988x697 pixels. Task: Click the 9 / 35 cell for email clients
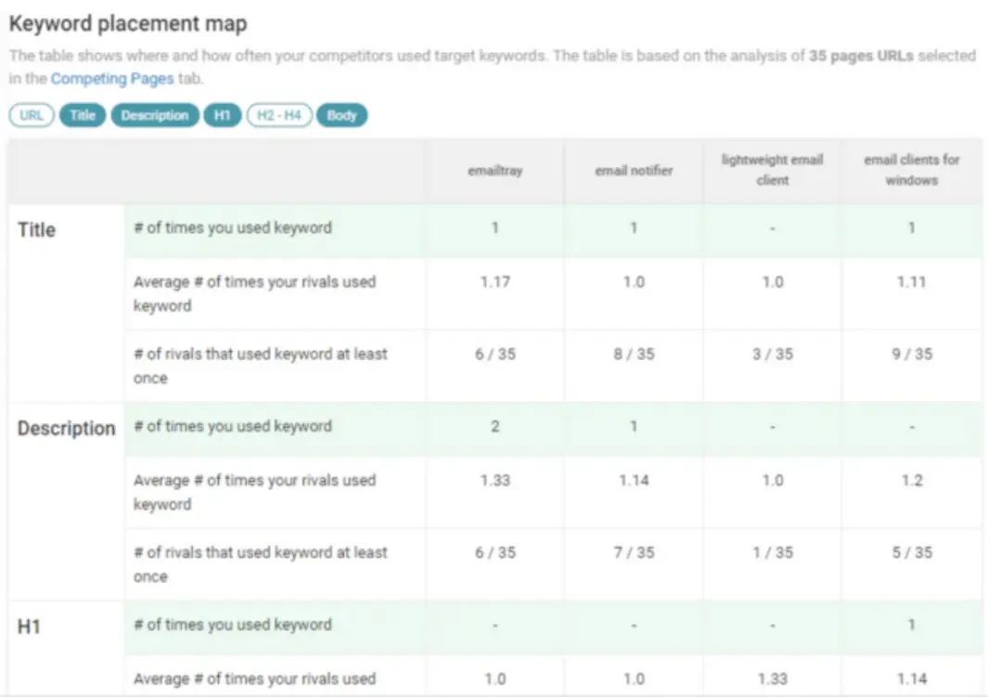click(x=911, y=354)
